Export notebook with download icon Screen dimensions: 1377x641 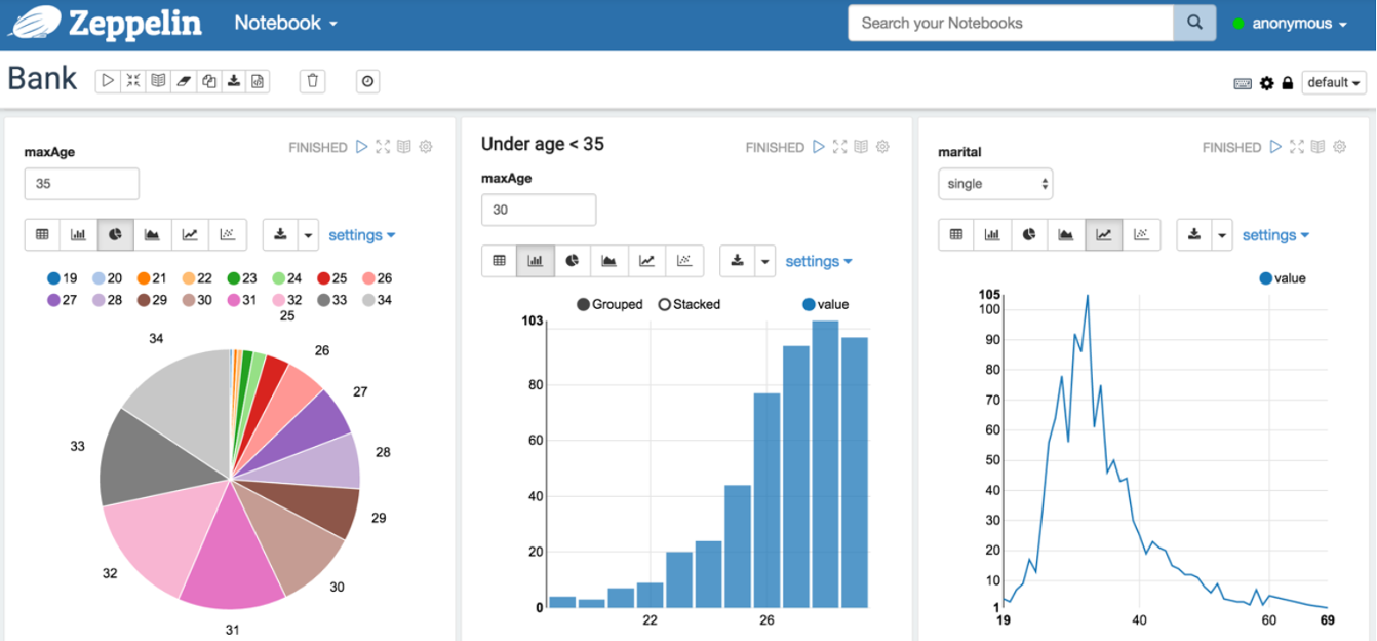tap(233, 81)
